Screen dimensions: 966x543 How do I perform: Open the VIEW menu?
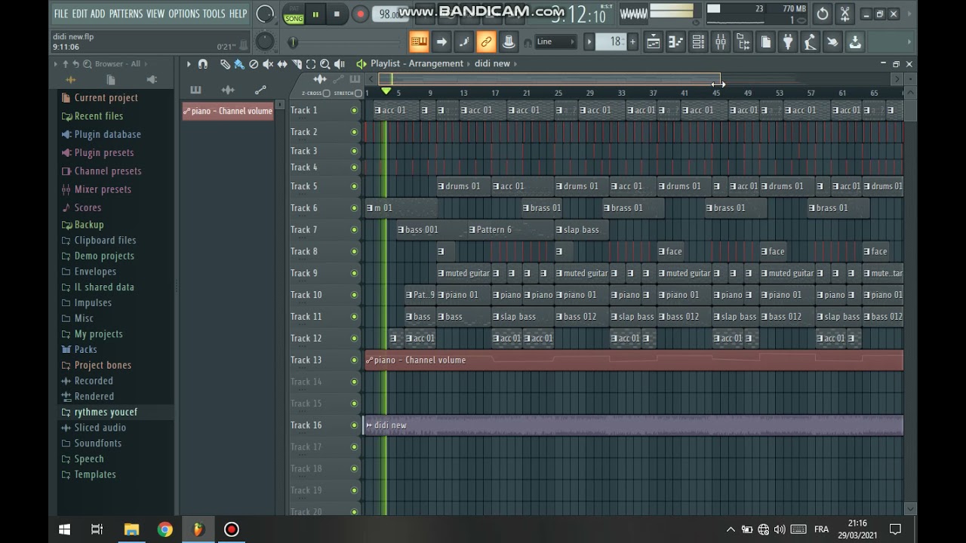click(155, 14)
